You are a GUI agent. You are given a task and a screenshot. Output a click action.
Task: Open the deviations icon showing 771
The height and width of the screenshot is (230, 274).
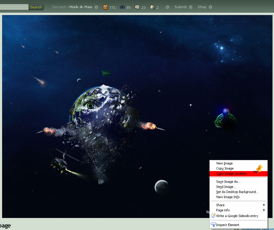point(105,7)
